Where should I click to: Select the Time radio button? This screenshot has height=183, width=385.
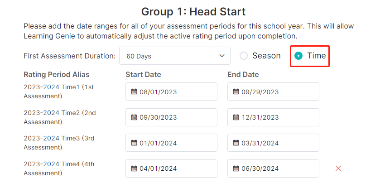pos(298,56)
